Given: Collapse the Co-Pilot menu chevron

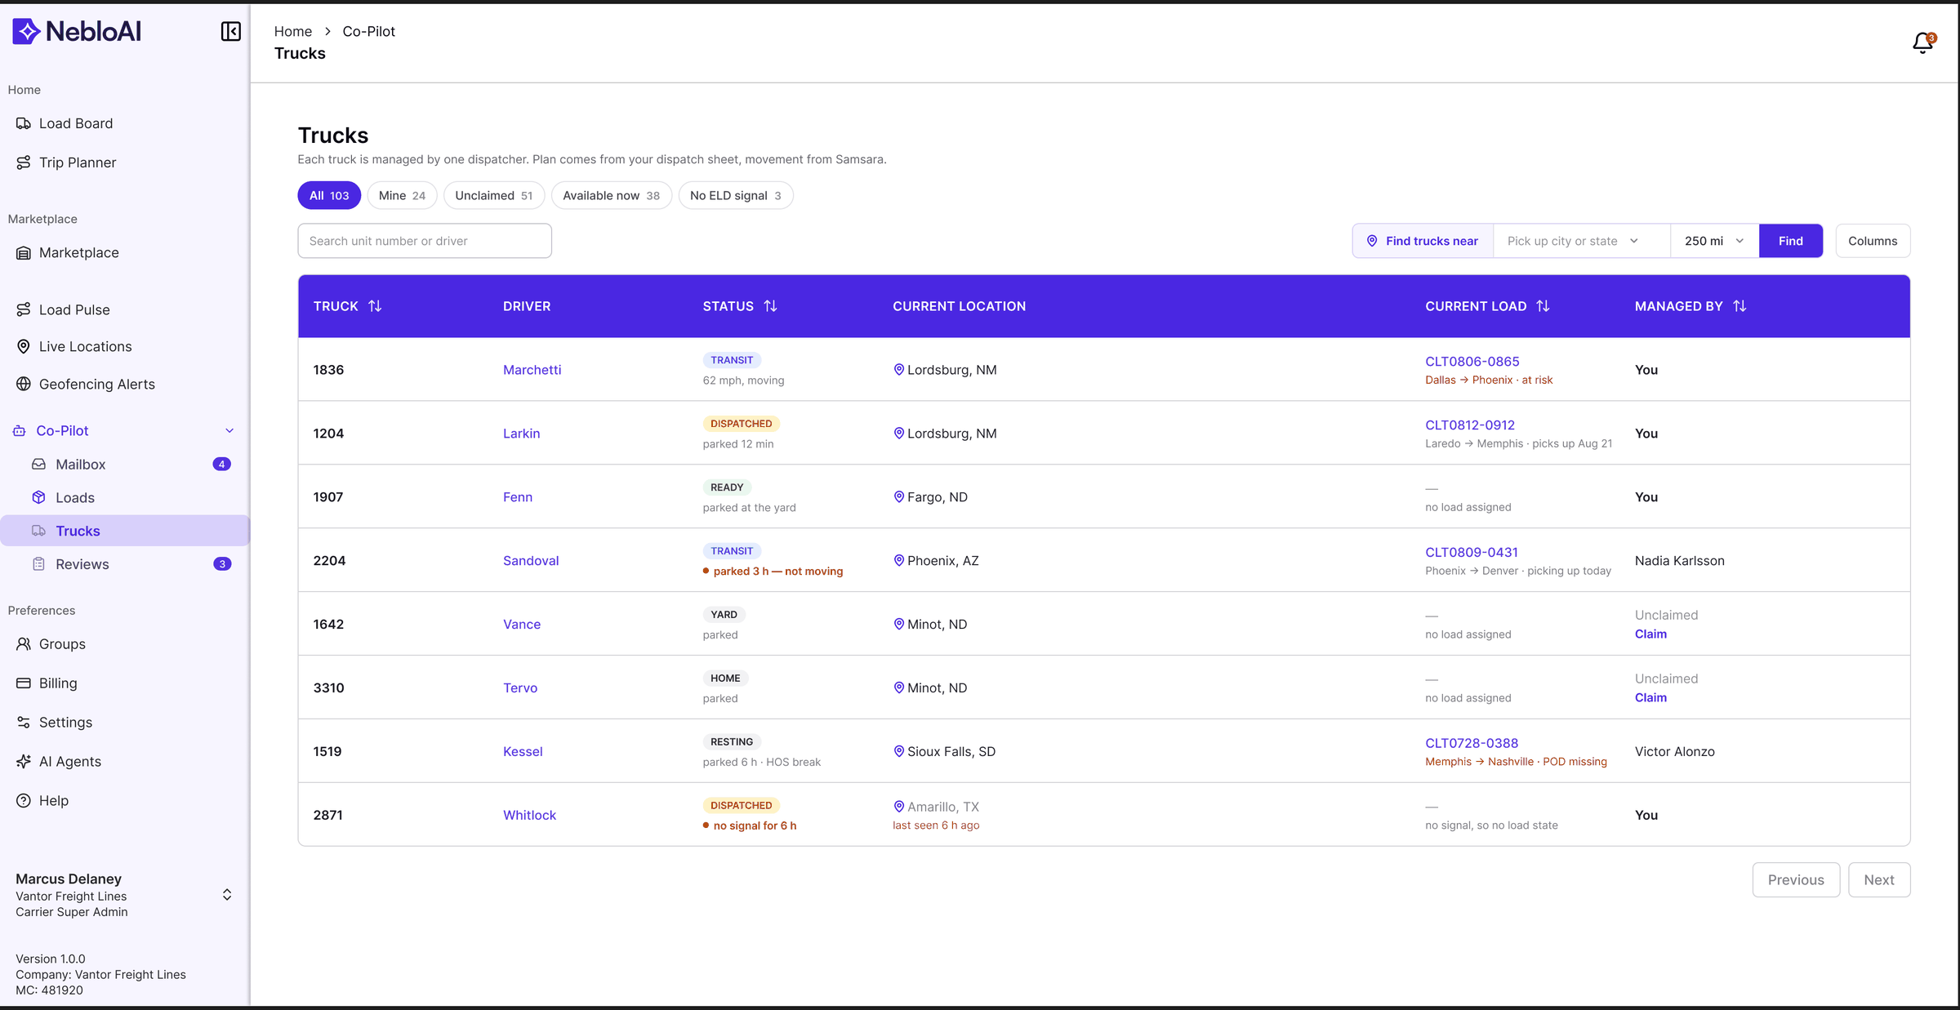Looking at the screenshot, I should click(x=229, y=430).
